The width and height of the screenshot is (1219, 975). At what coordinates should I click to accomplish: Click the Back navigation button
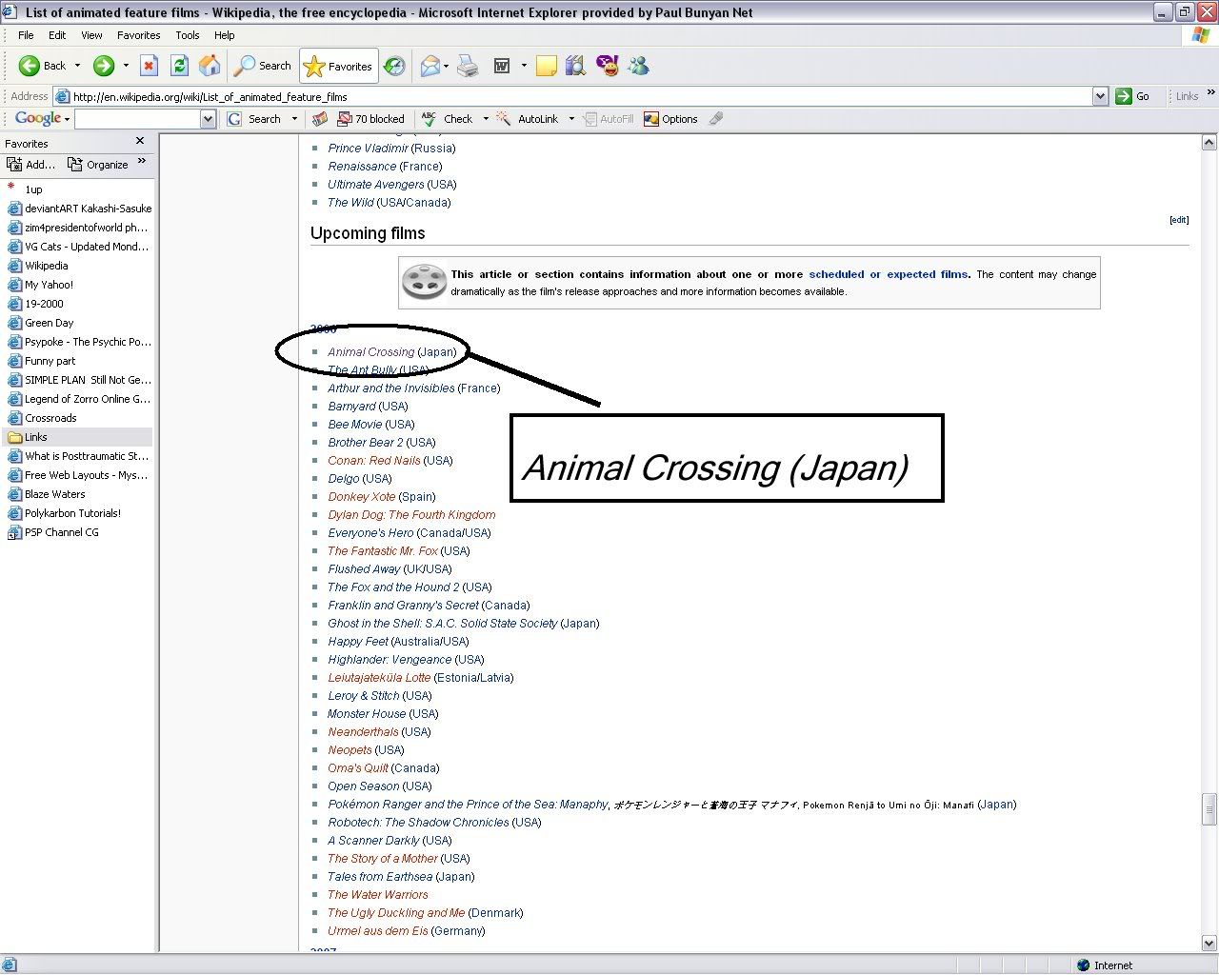click(x=43, y=66)
